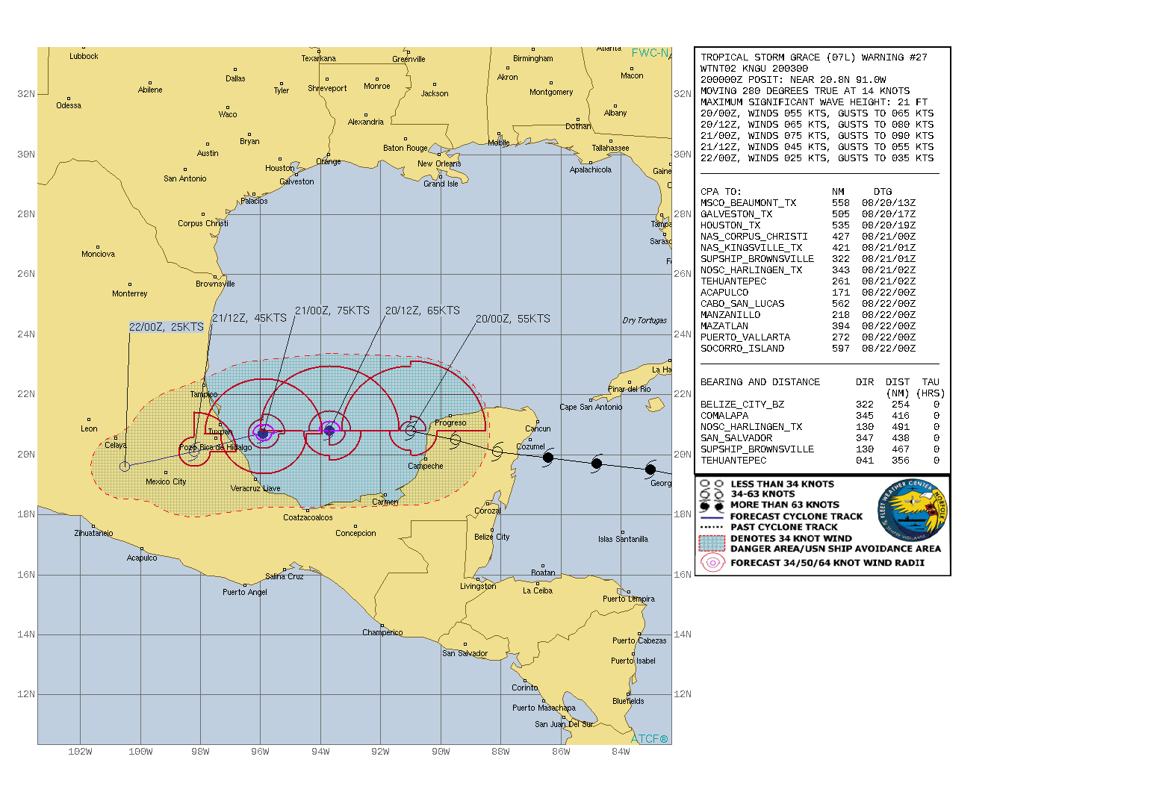
Task: Select the '21/12Z, 45KTS' forecast label
Action: (x=249, y=318)
